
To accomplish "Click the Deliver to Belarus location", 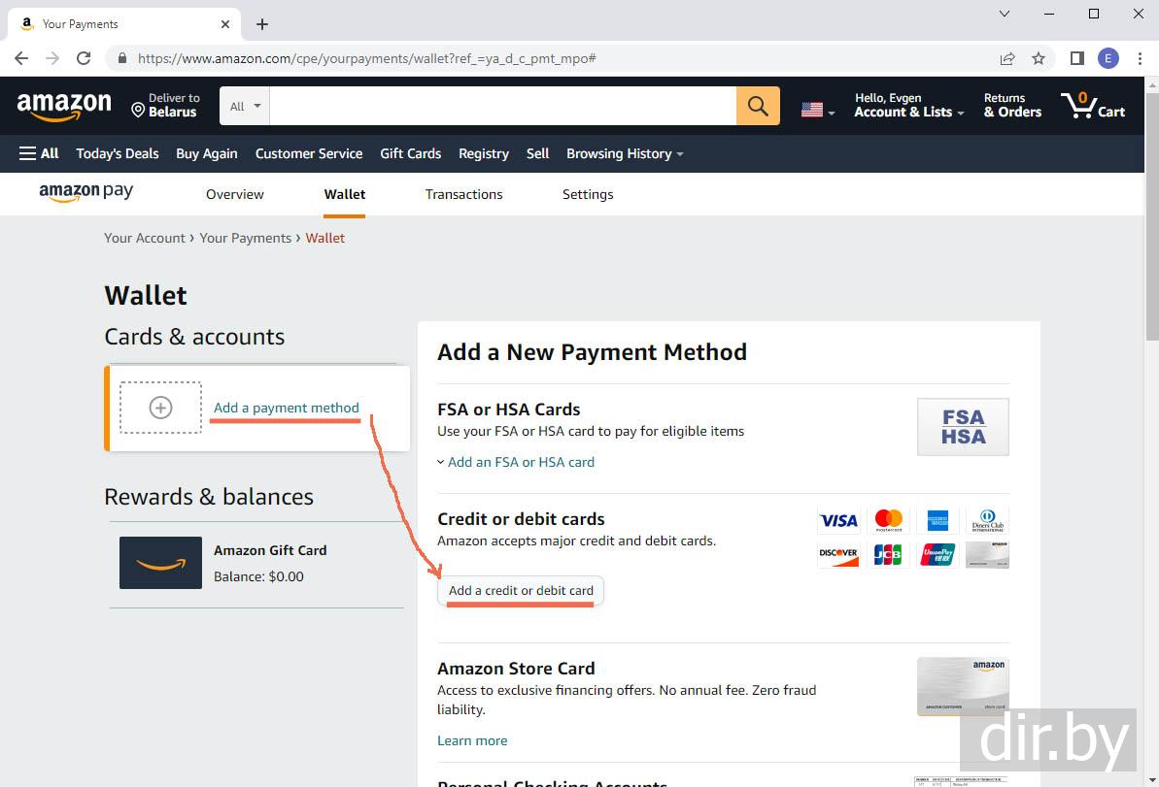I will tap(165, 106).
